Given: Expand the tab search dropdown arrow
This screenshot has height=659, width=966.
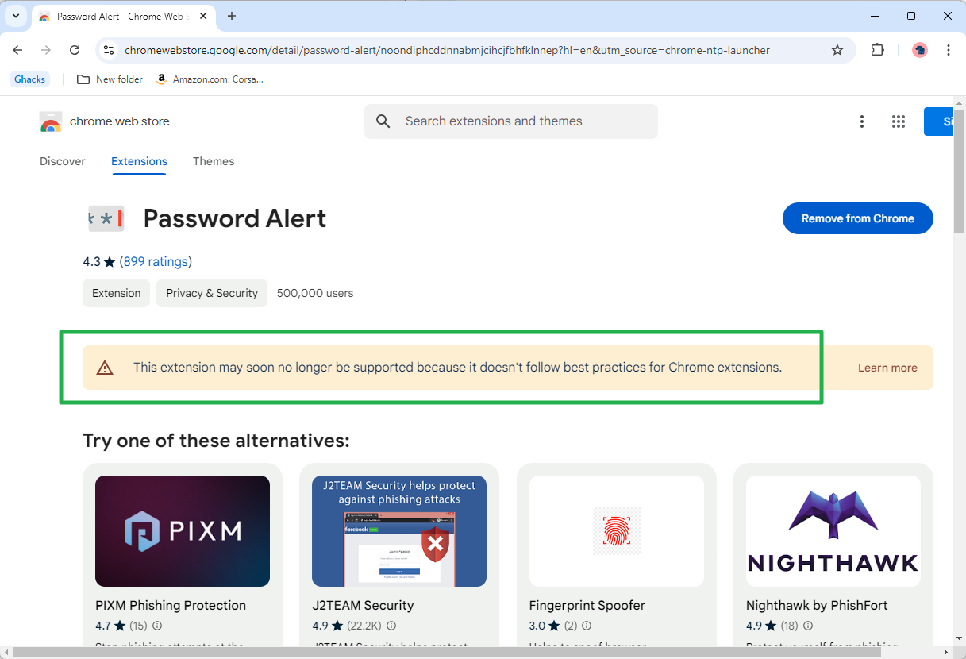Looking at the screenshot, I should click(15, 16).
